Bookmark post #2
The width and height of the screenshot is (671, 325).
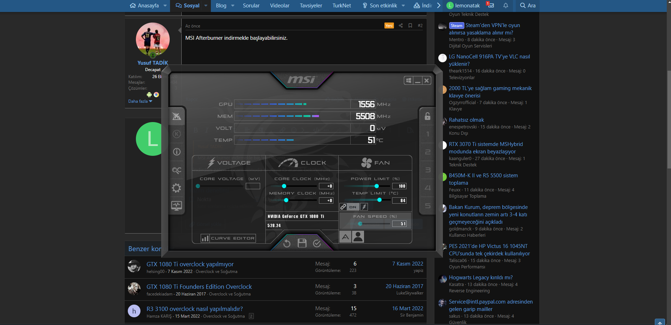click(x=410, y=26)
